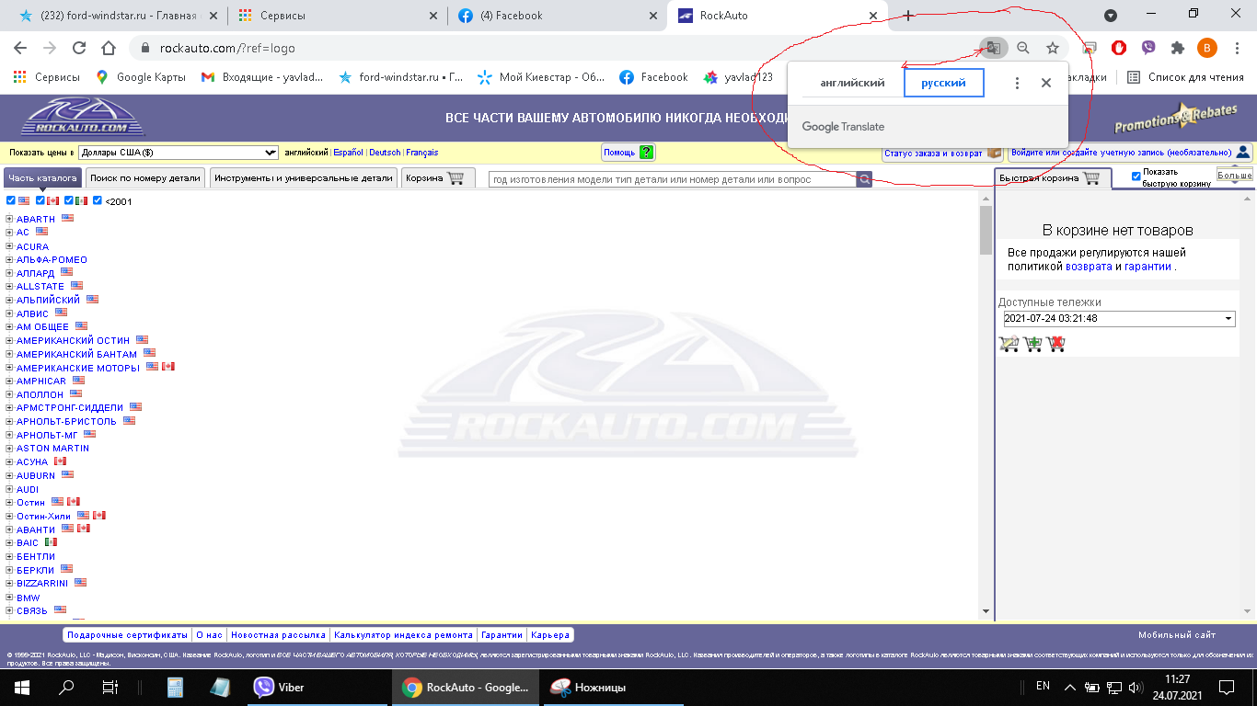Click the Promotions & Rebates banner
Image resolution: width=1257 pixels, height=706 pixels.
pyautogui.click(x=1176, y=118)
